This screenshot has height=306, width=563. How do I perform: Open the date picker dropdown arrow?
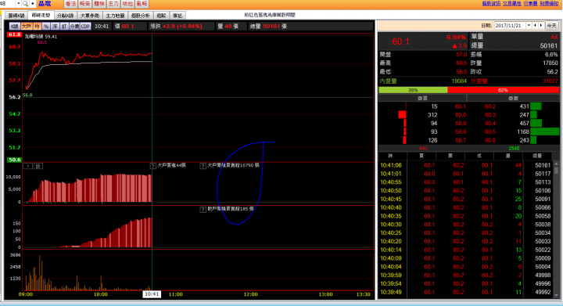[529, 26]
